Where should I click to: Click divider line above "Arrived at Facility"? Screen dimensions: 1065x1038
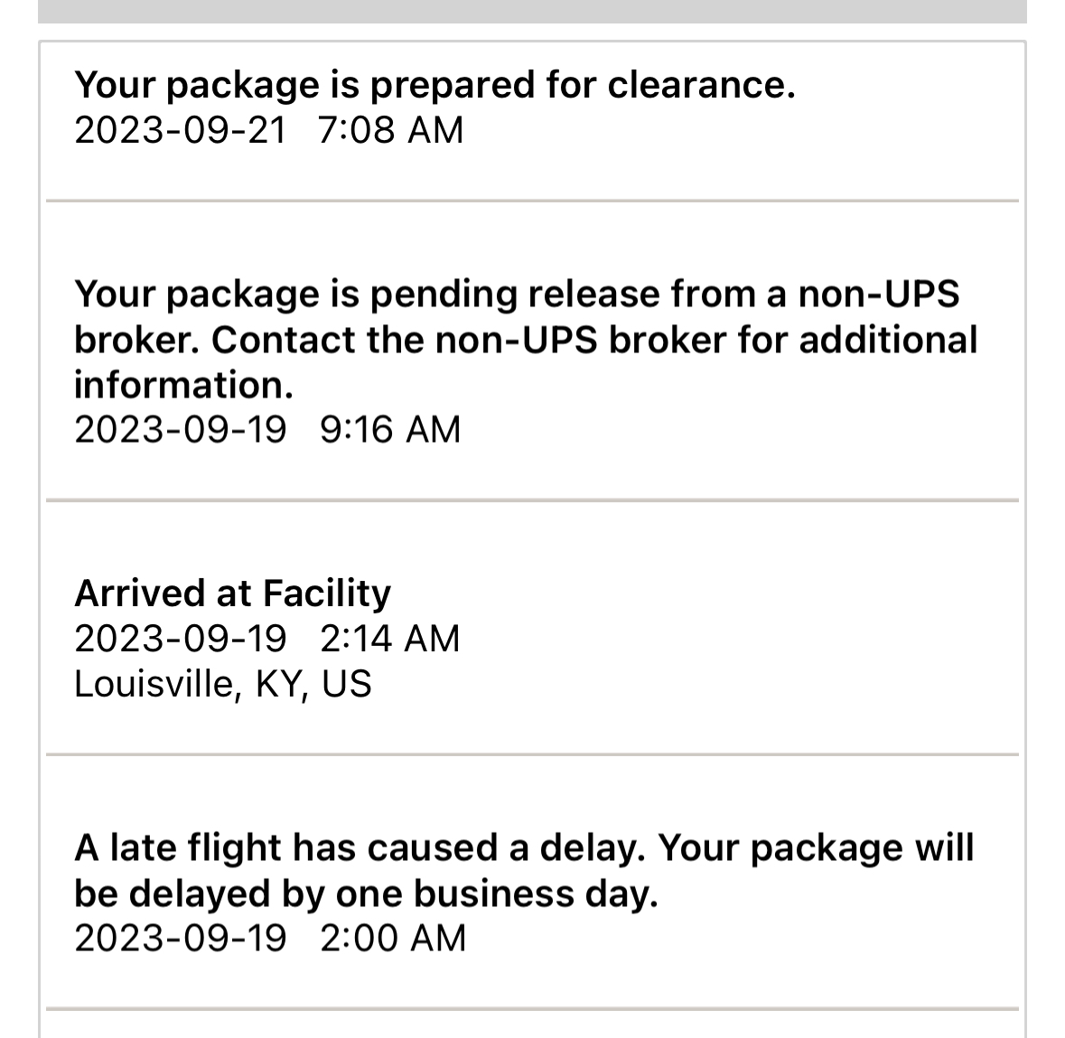pyautogui.click(x=532, y=500)
